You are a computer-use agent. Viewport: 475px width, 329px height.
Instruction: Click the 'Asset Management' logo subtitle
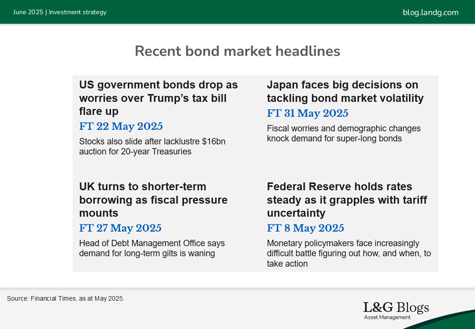[x=387, y=317]
